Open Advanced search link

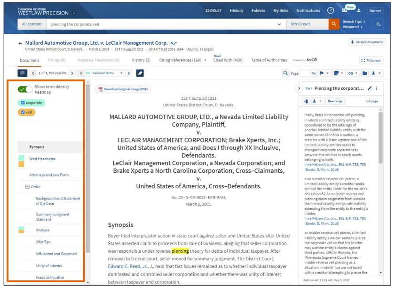click(352, 27)
